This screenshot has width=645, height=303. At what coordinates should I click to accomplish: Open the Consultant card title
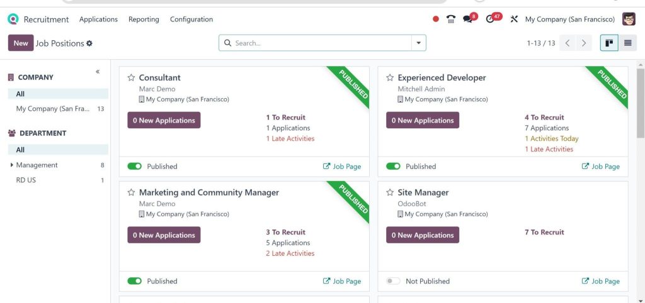tap(159, 77)
